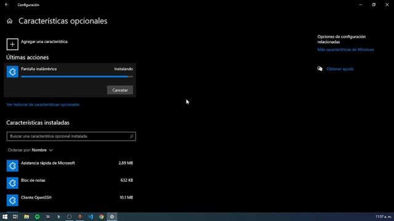The image size is (394, 221).
Task: Click the search magnifier icon
Action: pyautogui.click(x=131, y=136)
